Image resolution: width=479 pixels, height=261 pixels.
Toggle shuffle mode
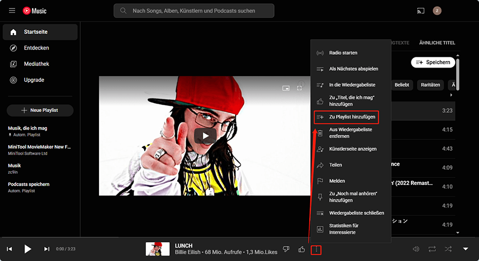[x=448, y=249]
